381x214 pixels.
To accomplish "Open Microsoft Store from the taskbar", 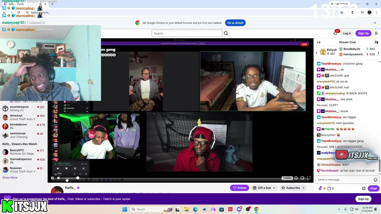I will pos(221,209).
